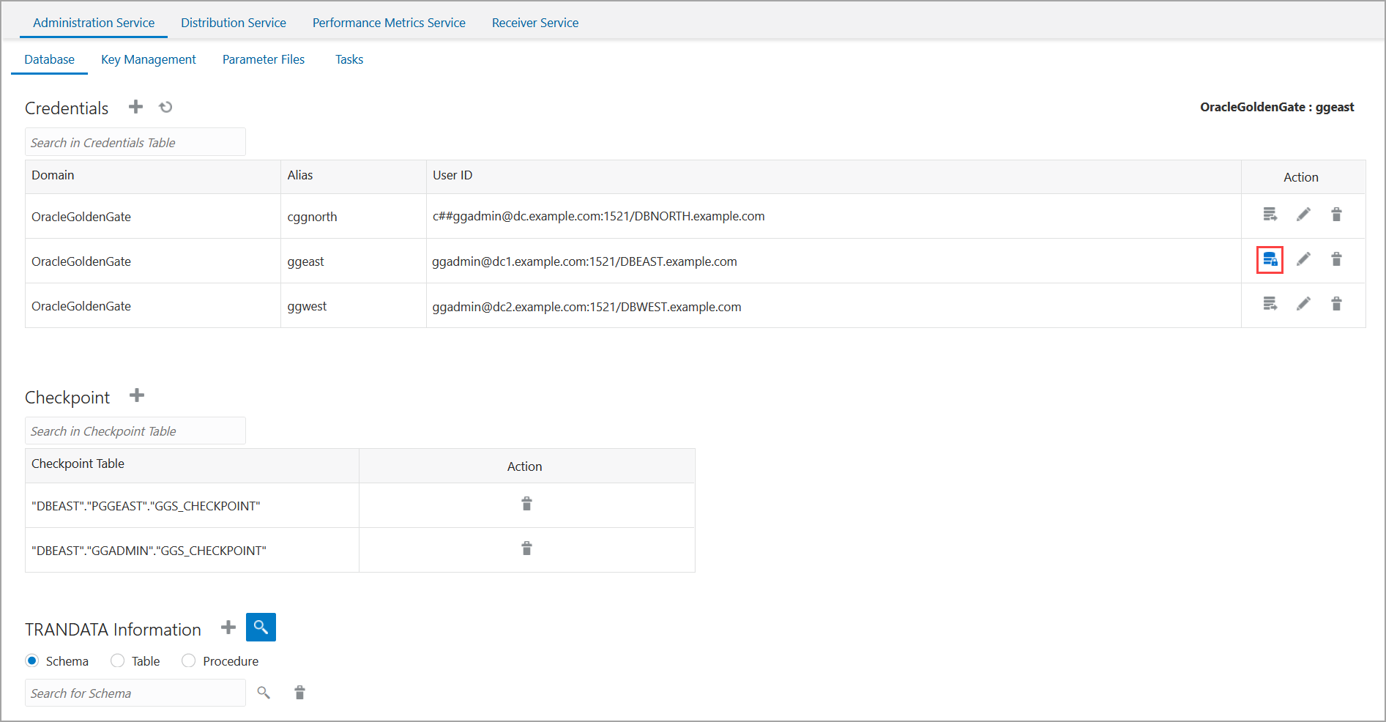The width and height of the screenshot is (1386, 722).
Task: Add a new checkpoint table
Action: pyautogui.click(x=137, y=396)
